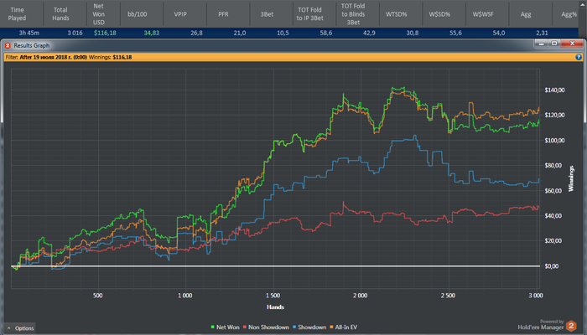587x335 pixels.
Task: Select the 26,8 VPIP value
Action: click(x=196, y=33)
